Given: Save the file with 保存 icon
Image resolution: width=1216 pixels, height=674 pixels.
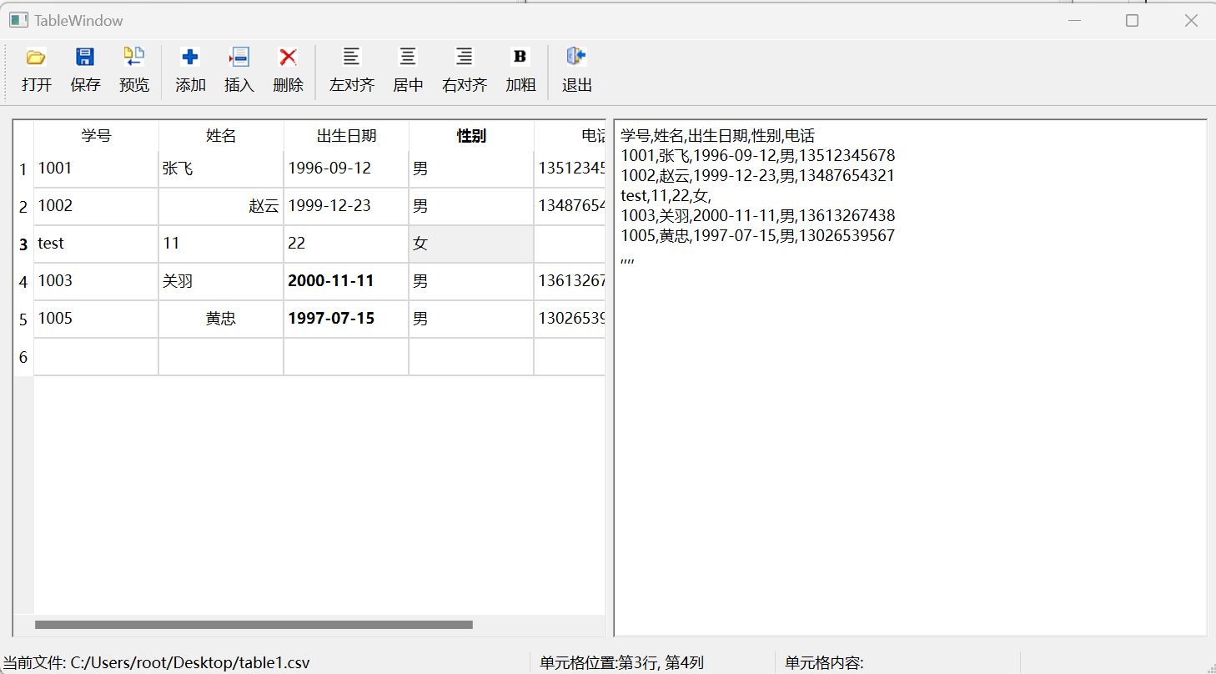Looking at the screenshot, I should click(85, 58).
